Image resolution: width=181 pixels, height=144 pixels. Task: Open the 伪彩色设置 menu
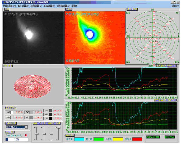[x=63, y=6]
